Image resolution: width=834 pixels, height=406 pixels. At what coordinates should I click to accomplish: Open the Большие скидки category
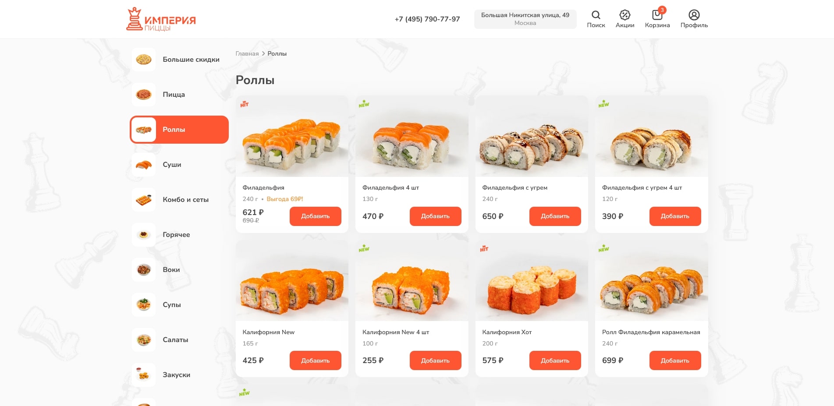click(179, 60)
